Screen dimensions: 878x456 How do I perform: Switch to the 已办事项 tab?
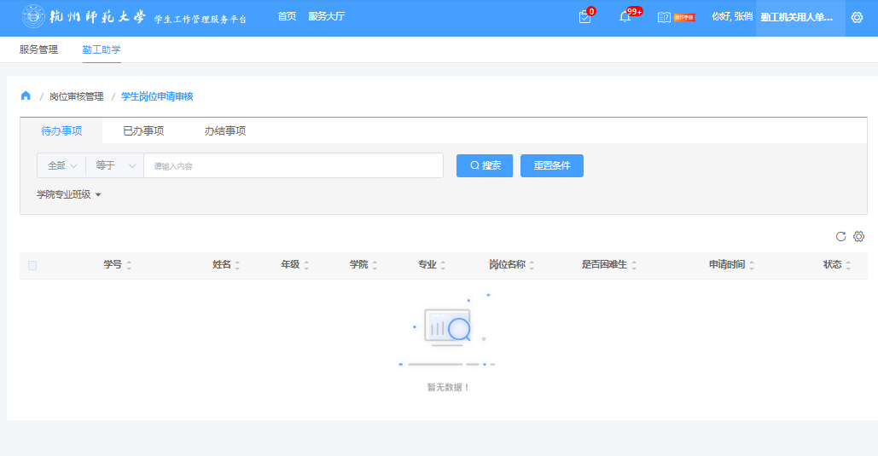click(143, 131)
